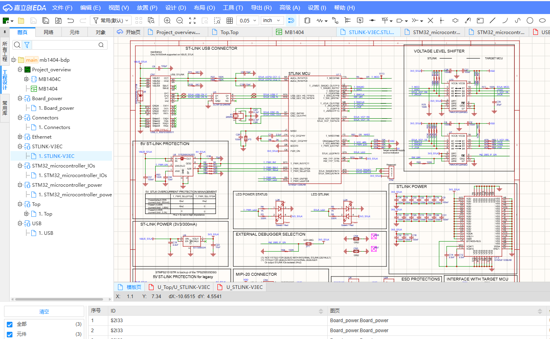Select 1. Connectors sheet in tree
550x339 pixels.
[x=54, y=127]
